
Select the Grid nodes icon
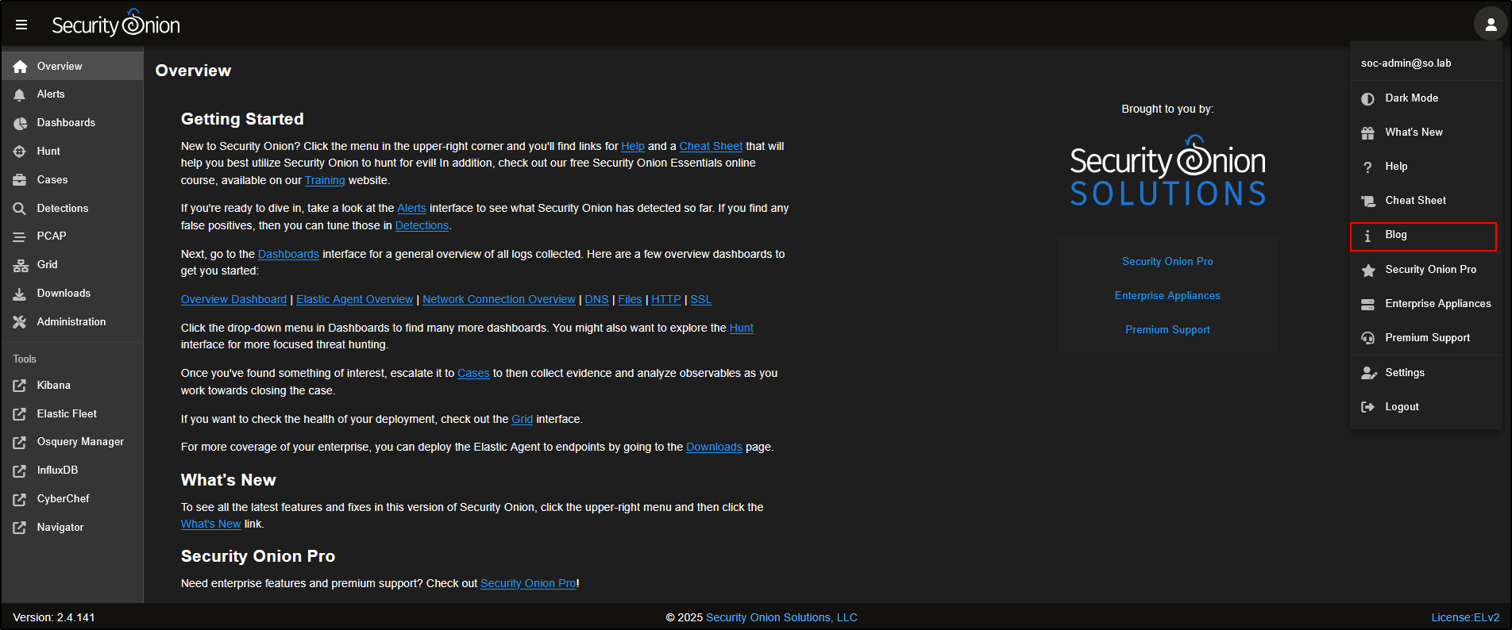click(20, 265)
